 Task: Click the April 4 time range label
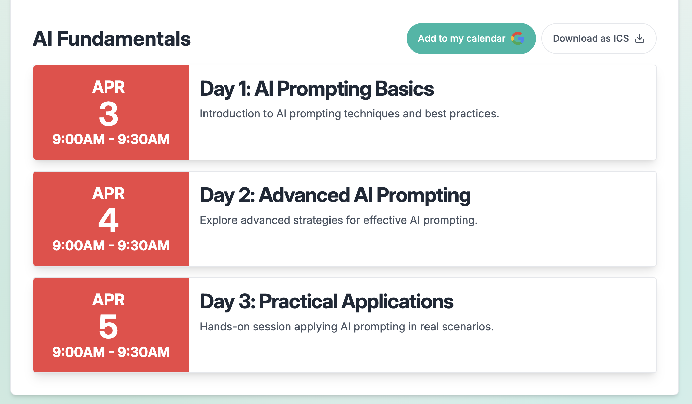point(111,246)
